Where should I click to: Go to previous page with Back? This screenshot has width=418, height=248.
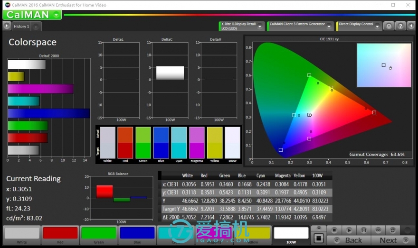pos(349,240)
